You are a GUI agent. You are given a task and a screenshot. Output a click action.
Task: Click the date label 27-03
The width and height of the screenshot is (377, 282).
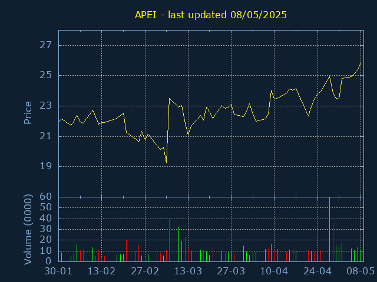click(x=231, y=271)
